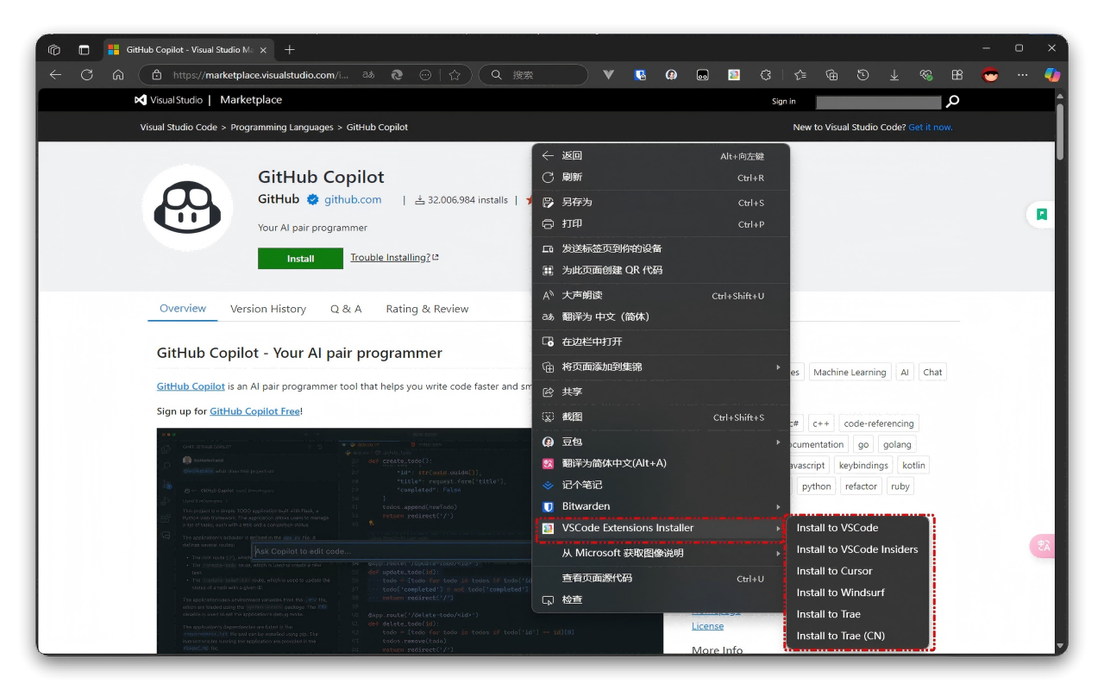The height and width of the screenshot is (690, 1104).
Task: Expand the Bitwarden submenu entry
Action: coord(661,507)
